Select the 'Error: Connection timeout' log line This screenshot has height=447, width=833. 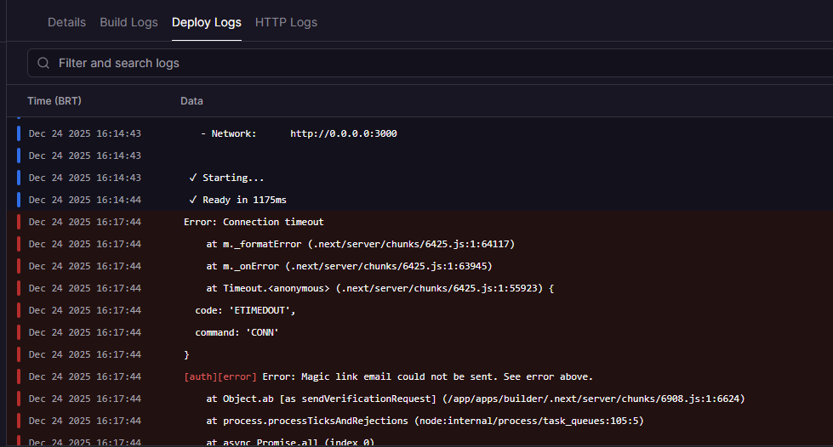pos(419,222)
